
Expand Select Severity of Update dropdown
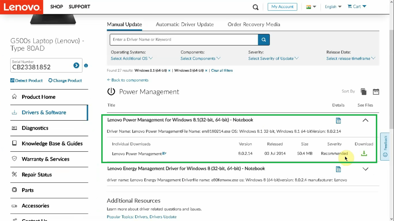click(273, 58)
